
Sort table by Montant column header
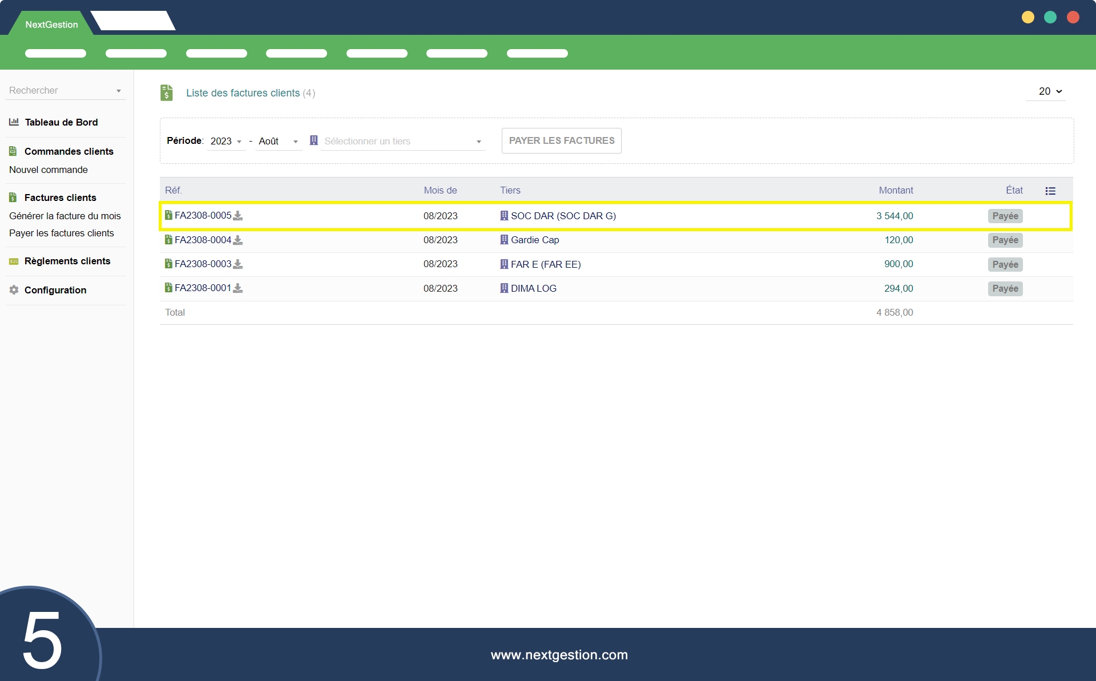pyautogui.click(x=895, y=191)
